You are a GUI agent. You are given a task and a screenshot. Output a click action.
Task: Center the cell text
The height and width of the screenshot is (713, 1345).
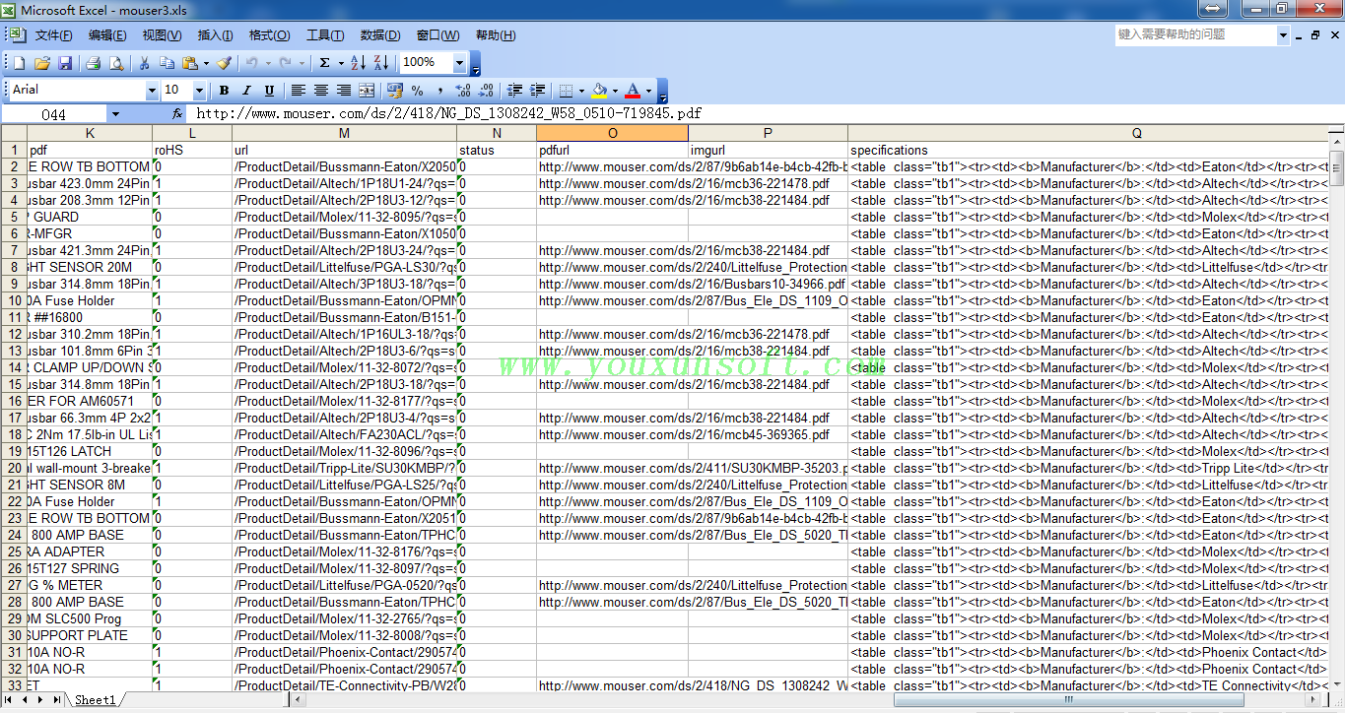point(320,91)
